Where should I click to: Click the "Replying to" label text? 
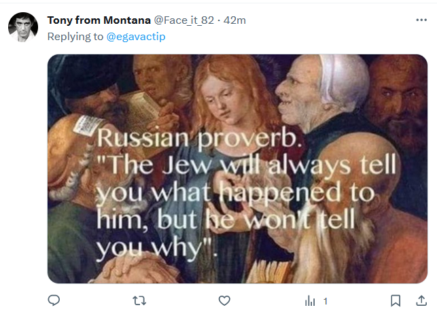[75, 37]
